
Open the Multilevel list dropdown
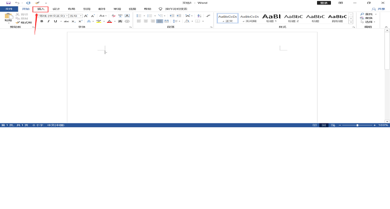coord(165,16)
